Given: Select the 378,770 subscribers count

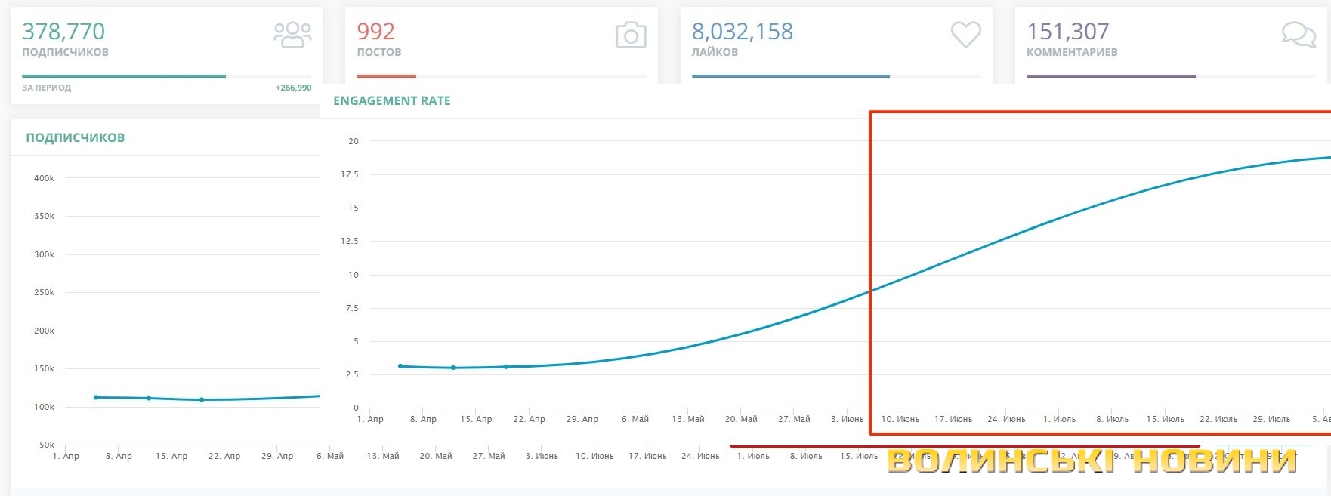Looking at the screenshot, I should pos(63,32).
